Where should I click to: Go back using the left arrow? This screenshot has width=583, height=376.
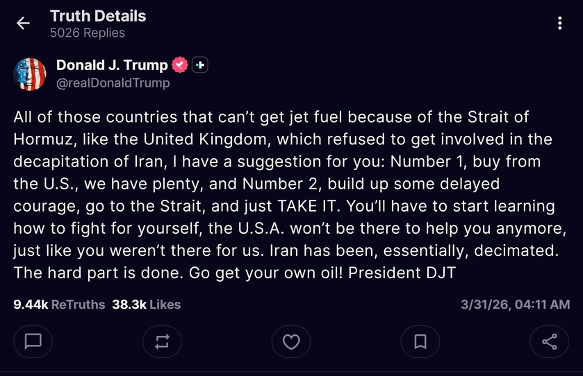23,24
